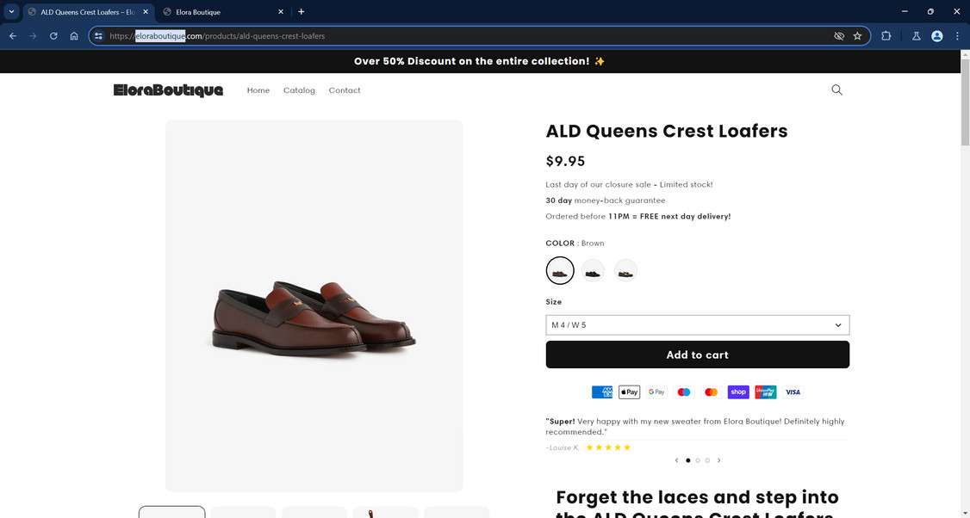This screenshot has height=518, width=970.
Task: Bookmark this page with the star icon
Action: click(x=857, y=36)
